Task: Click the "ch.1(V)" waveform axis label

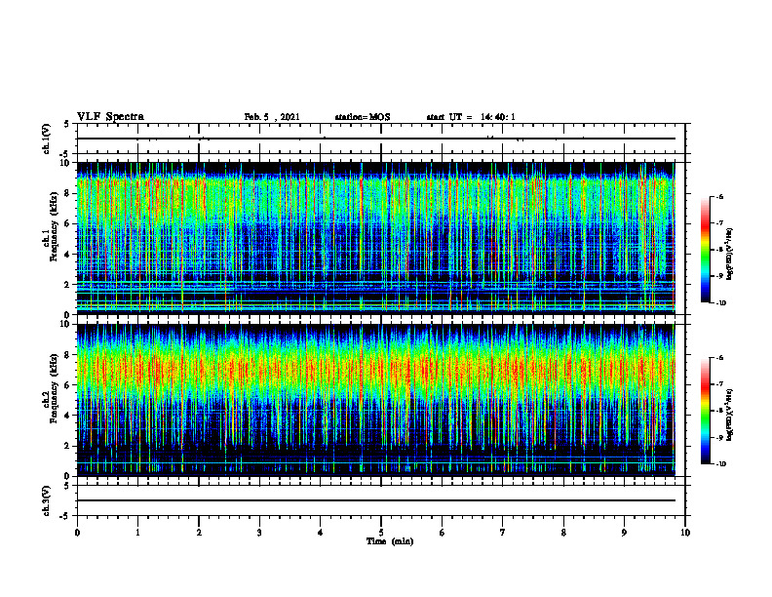Action: pyautogui.click(x=47, y=139)
